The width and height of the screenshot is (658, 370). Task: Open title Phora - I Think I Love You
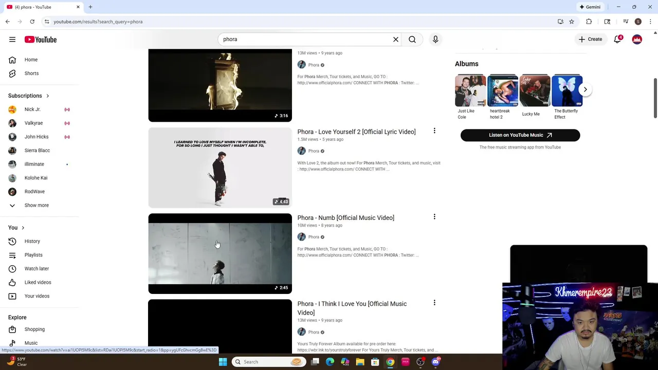coord(352,308)
